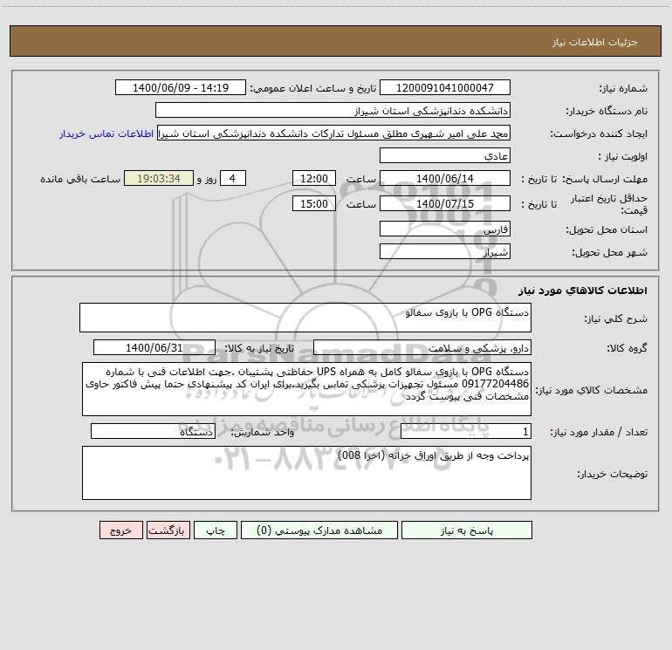Click label شهر محل تحویل:

610,252
